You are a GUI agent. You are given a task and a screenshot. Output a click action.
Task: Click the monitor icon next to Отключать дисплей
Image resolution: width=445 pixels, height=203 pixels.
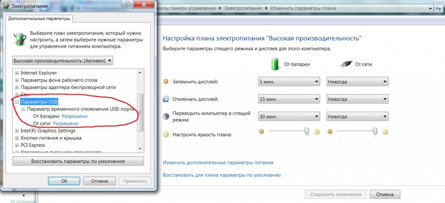[x=166, y=99]
